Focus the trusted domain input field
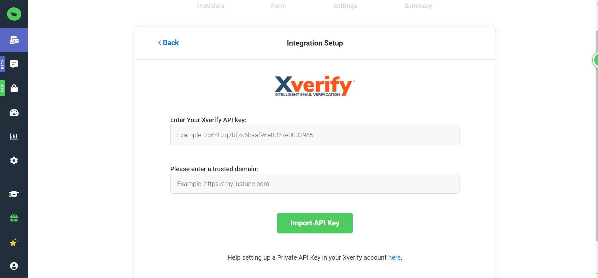The image size is (598, 278). (315, 184)
